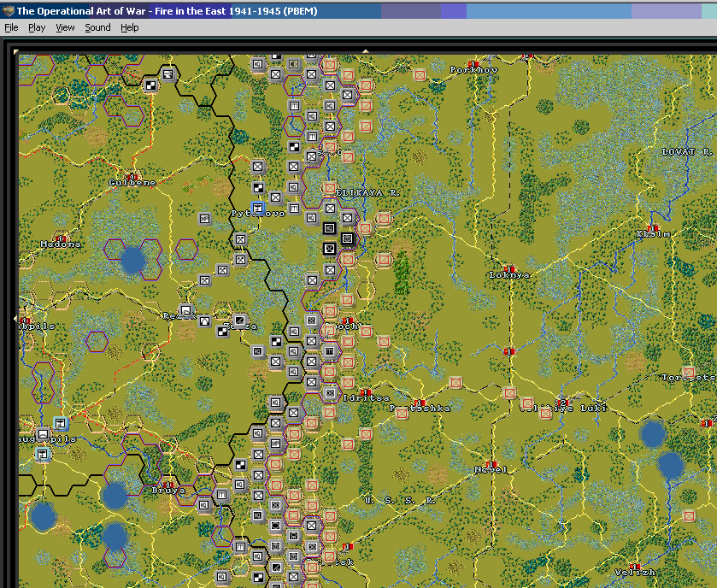Click the application icon in title bar
The height and width of the screenshot is (588, 717).
[8, 11]
